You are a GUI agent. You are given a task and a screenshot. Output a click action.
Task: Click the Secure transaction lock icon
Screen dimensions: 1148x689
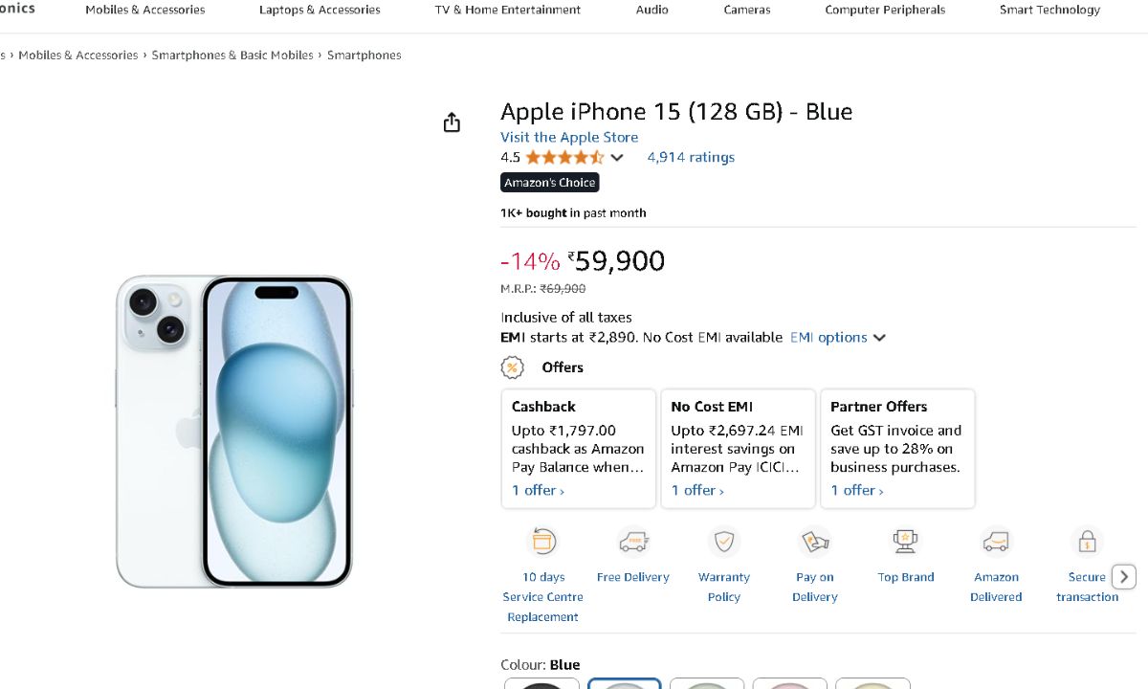[x=1087, y=542]
